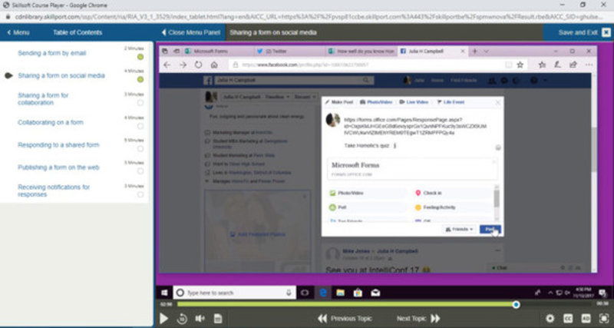This screenshot has width=614, height=328.
Task: Open a new Edge tab with plus
Action: tap(474, 51)
